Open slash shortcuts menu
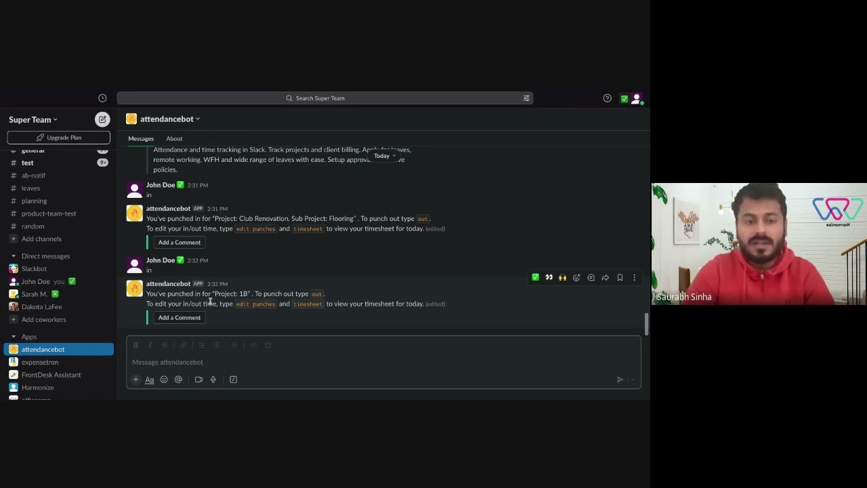The height and width of the screenshot is (488, 867). click(x=233, y=380)
